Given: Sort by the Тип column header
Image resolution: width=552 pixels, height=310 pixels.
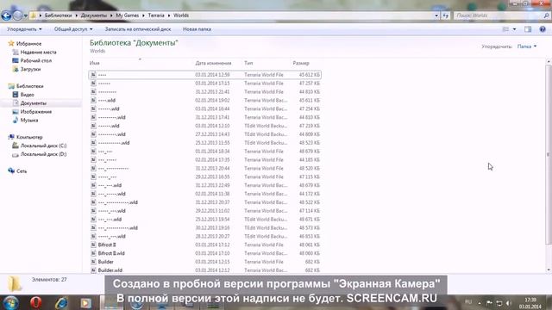Looking at the screenshot, I should pos(248,63).
